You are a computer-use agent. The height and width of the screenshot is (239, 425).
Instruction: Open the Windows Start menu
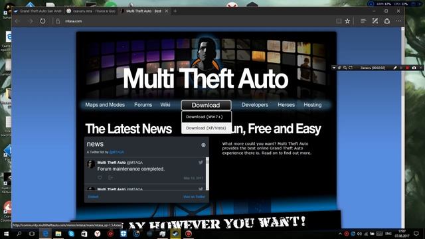click(6, 234)
